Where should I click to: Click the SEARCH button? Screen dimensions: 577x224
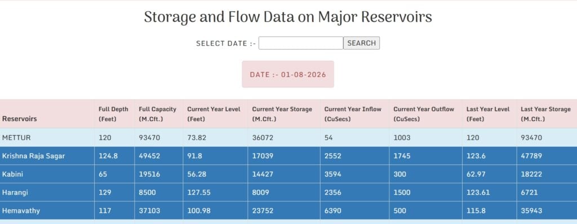click(361, 43)
